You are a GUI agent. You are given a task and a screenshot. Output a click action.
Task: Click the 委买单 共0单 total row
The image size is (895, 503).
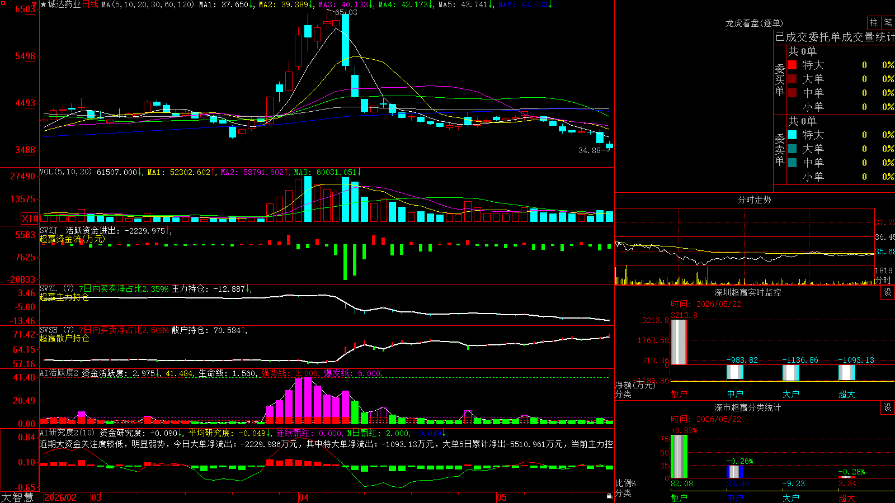click(x=802, y=51)
